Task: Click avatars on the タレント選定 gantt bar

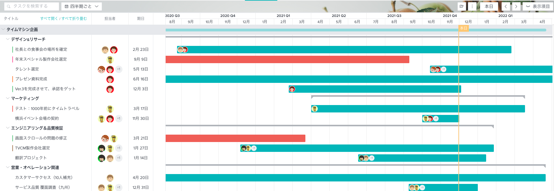Action: tap(438, 69)
